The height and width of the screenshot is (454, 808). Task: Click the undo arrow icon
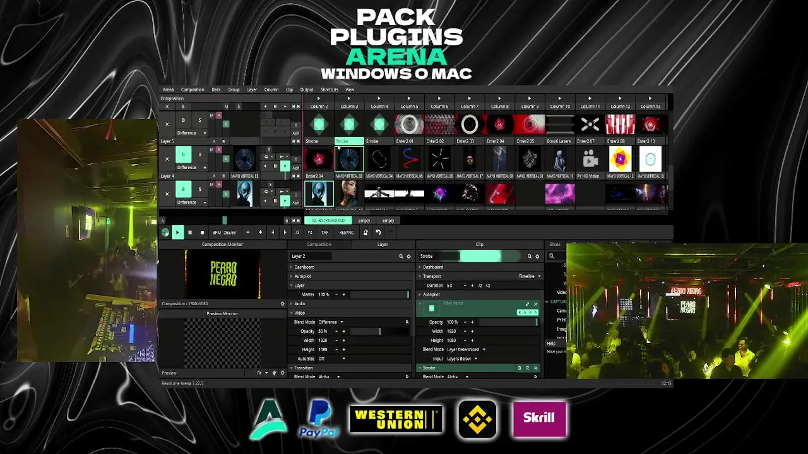point(378,233)
